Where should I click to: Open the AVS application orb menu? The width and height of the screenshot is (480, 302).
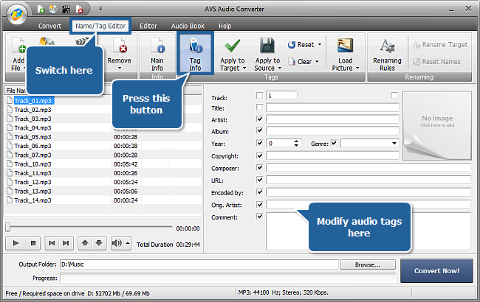tap(17, 14)
